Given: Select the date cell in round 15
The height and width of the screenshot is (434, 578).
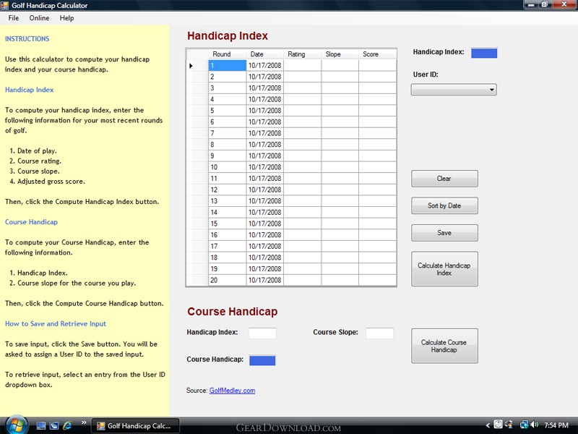Looking at the screenshot, I should tap(265, 224).
